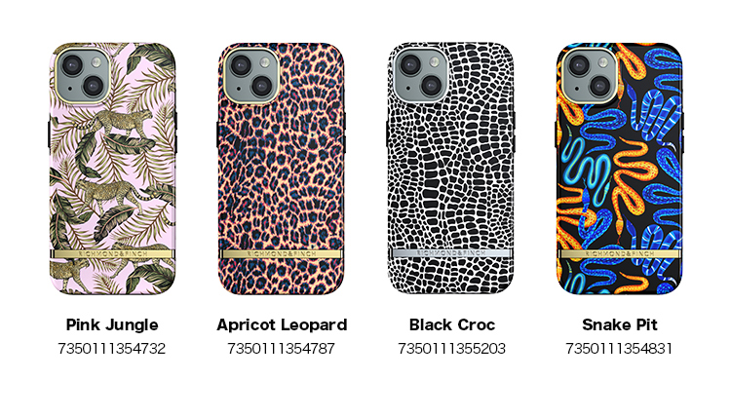Click the Black Croc product name
Viewport: 731px width, 418px height.
tap(451, 324)
